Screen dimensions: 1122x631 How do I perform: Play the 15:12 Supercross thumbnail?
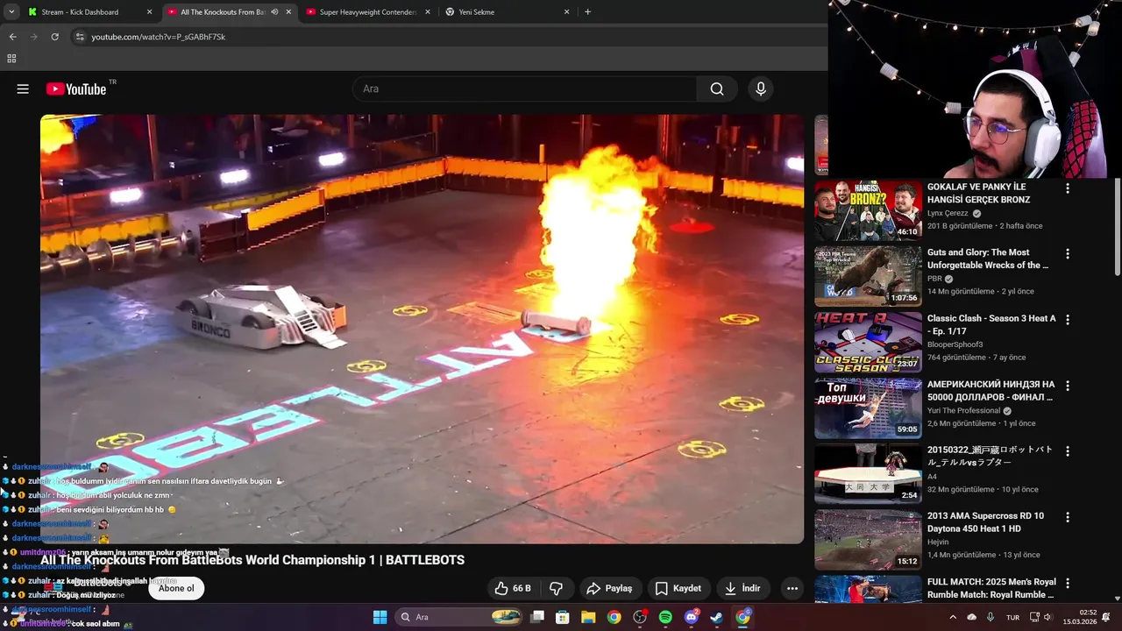pyautogui.click(x=868, y=539)
